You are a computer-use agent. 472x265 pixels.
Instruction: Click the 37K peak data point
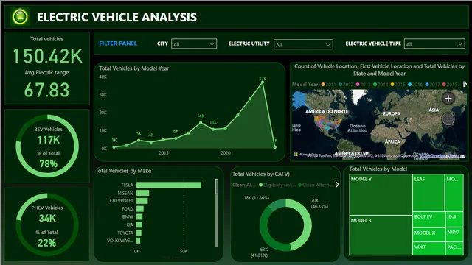(x=263, y=82)
